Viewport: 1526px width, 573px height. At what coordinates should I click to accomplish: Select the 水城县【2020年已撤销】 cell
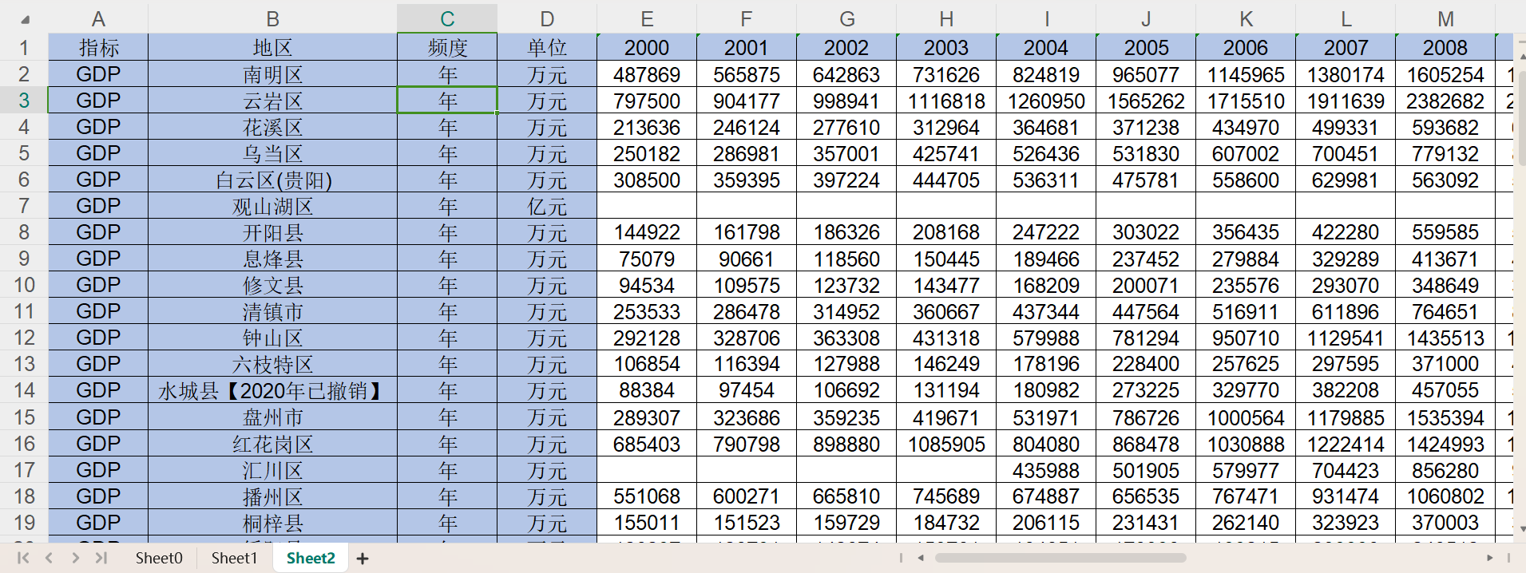(x=272, y=391)
